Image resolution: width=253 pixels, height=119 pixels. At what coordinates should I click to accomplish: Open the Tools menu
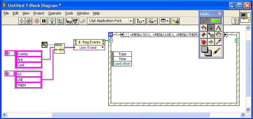click(69, 13)
